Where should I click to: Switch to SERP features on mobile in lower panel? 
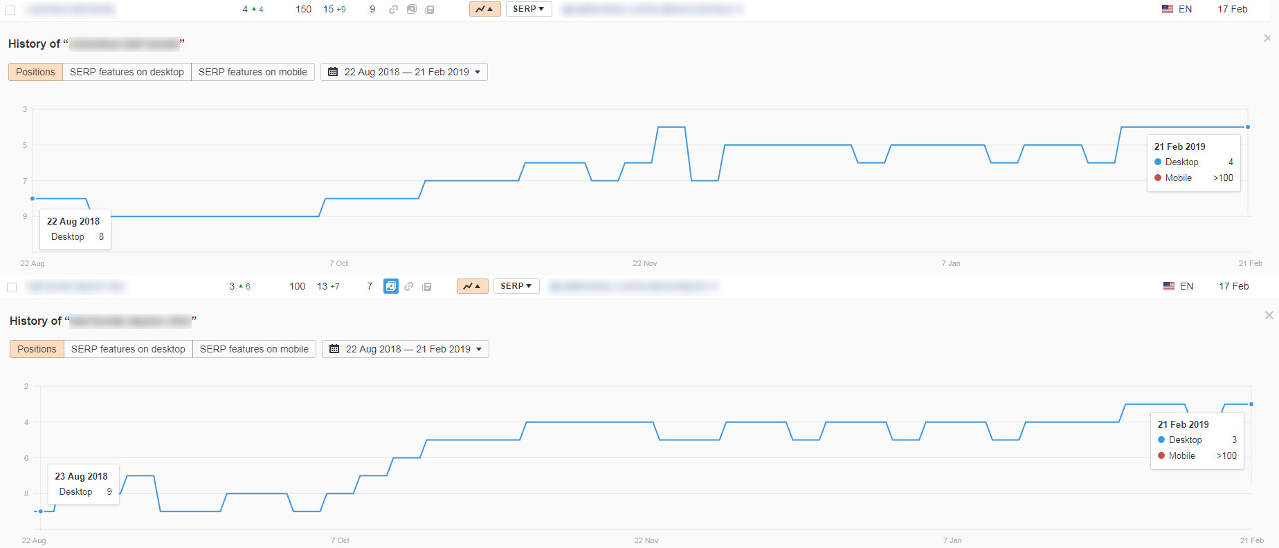pyautogui.click(x=254, y=349)
